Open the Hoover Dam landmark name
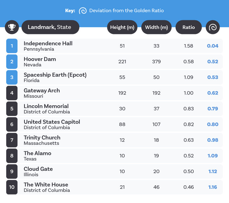The height and width of the screenshot is (203, 229). point(40,59)
